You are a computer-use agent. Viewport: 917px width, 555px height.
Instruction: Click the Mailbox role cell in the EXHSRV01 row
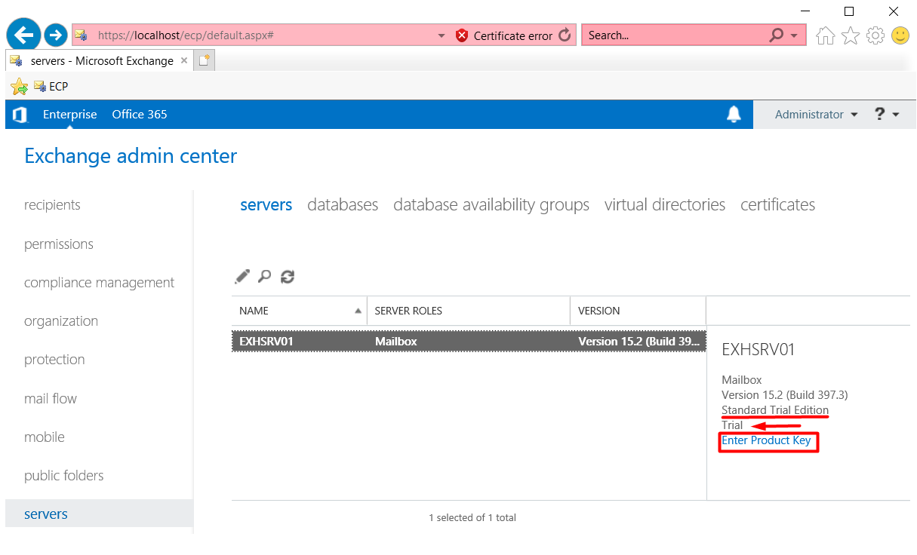click(x=396, y=342)
